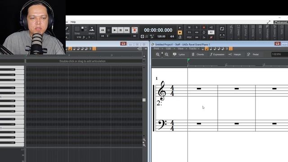
Task: Pause playback in the transport
Action: [121, 30]
